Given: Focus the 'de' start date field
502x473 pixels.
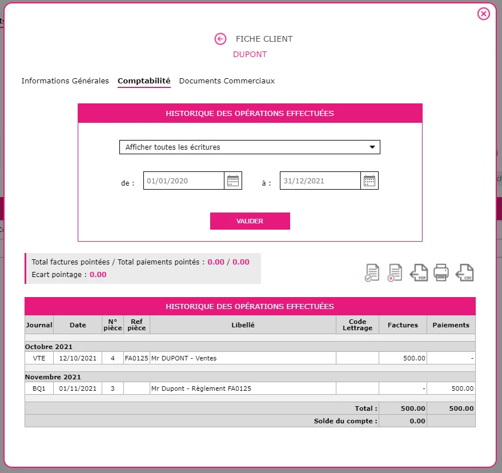Looking at the screenshot, I should 184,181.
